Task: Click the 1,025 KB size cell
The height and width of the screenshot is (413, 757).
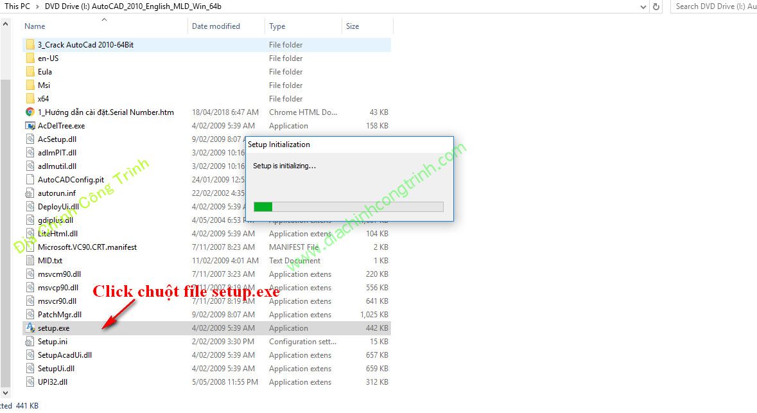Action: (374, 315)
